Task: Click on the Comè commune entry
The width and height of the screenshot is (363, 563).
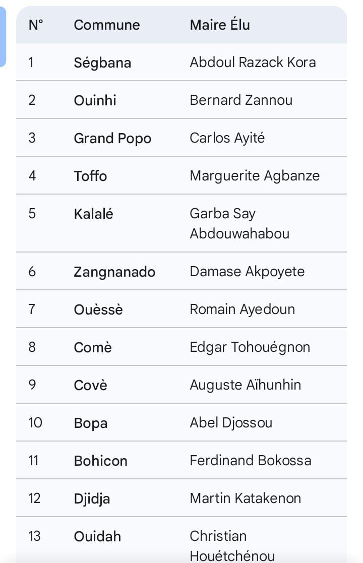Action: tap(93, 347)
